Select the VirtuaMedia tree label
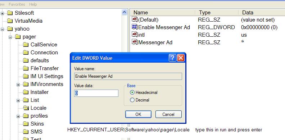This screenshot has width=285, height=140. (28, 21)
